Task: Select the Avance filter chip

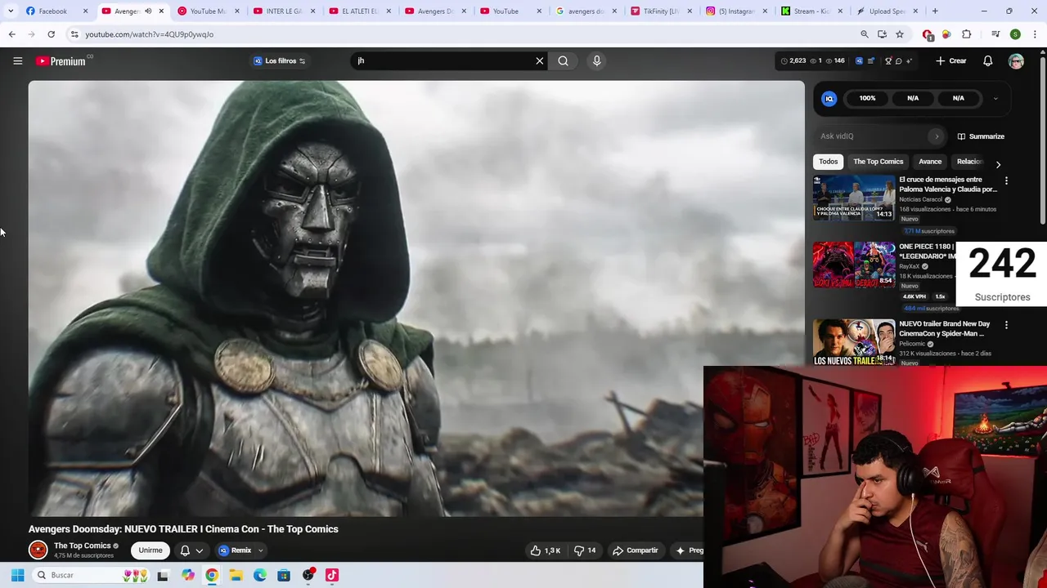Action: (930, 162)
